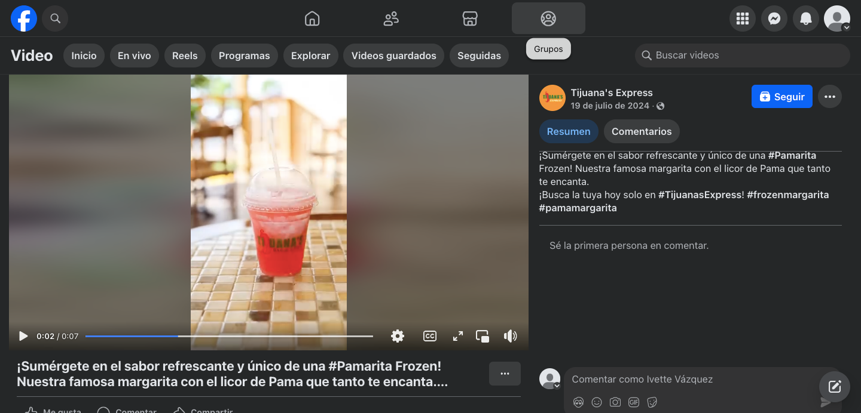Open the Friends icon in the top bar

pos(391,19)
